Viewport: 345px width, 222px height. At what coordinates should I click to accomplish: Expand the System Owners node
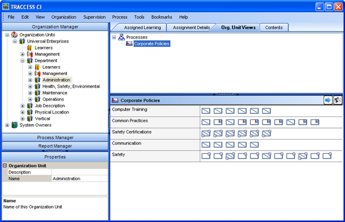[7, 125]
